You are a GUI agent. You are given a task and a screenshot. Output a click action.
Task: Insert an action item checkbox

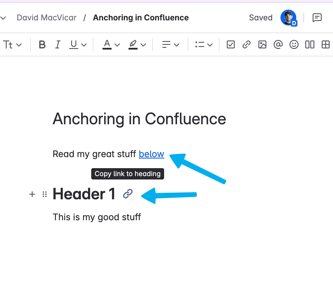(231, 45)
